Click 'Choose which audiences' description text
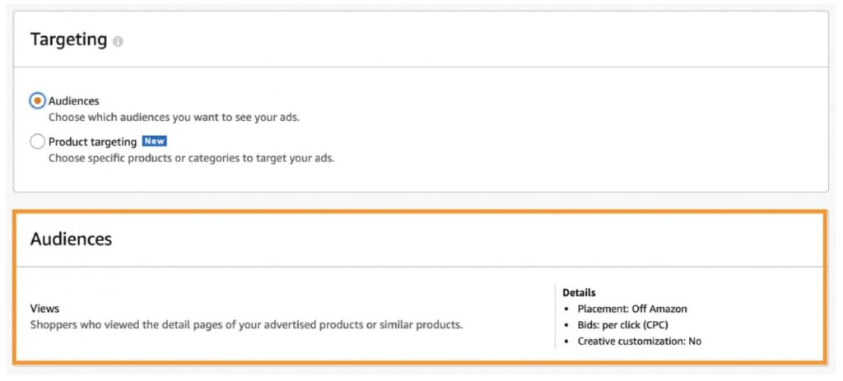The image size is (843, 381). [175, 117]
